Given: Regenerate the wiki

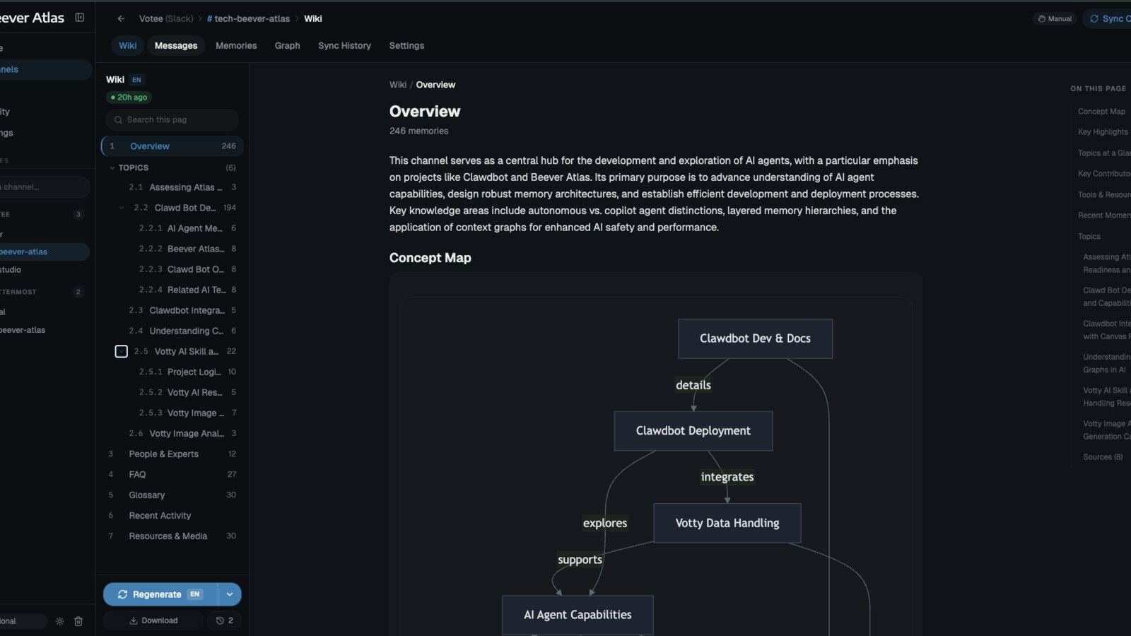Looking at the screenshot, I should pos(160,594).
